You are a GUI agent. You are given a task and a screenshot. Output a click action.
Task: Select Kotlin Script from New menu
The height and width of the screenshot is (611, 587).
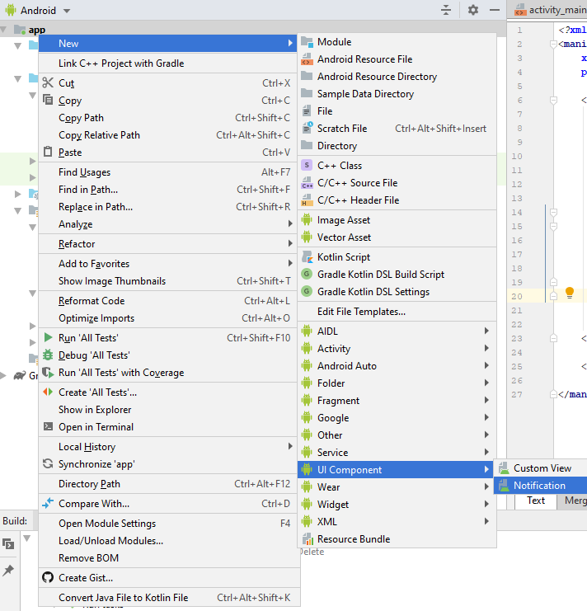(x=343, y=257)
